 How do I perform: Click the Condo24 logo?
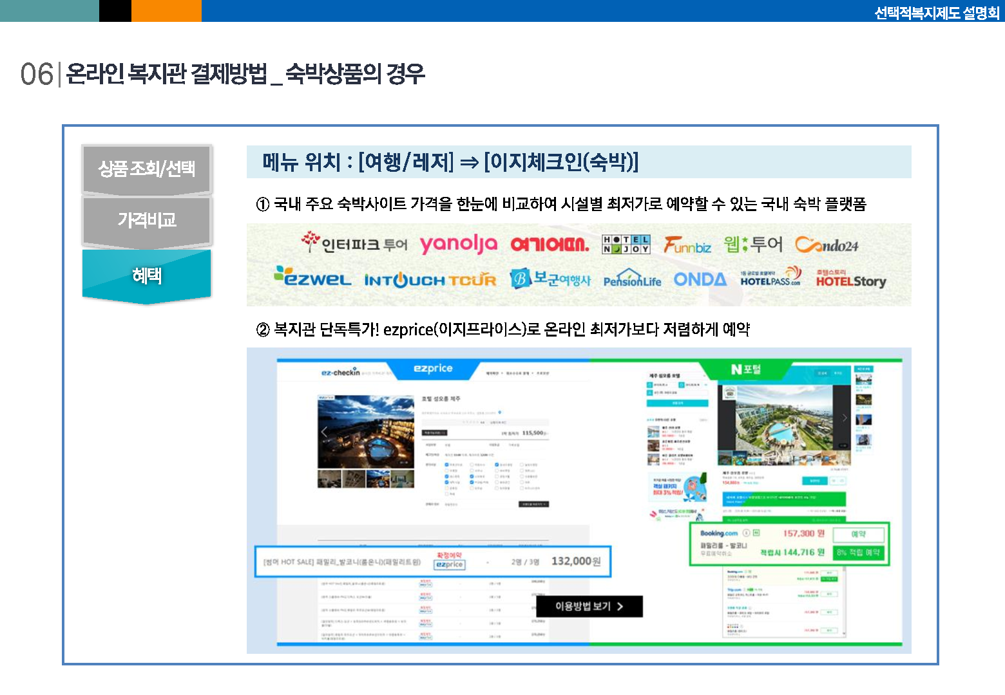(x=827, y=245)
